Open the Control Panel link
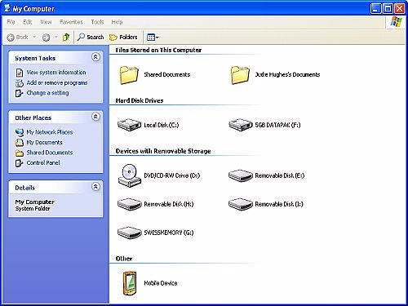Image resolution: width=408 pixels, height=306 pixels. [x=43, y=162]
